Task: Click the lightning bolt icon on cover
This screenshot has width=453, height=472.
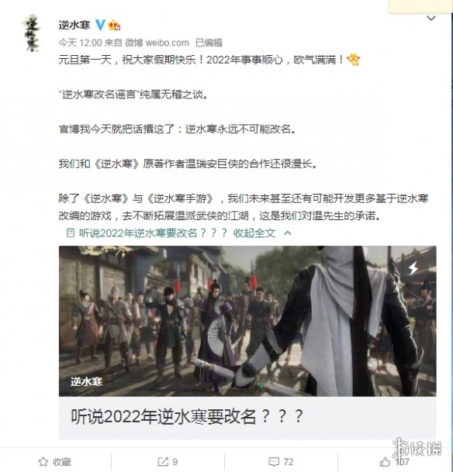Action: pos(413,267)
